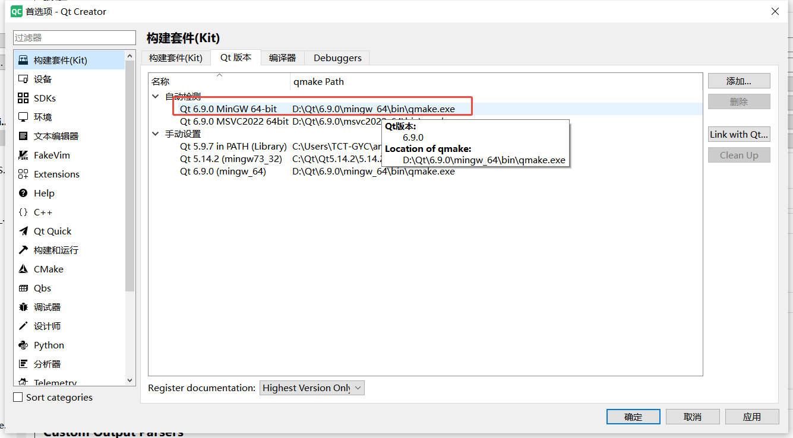Image resolution: width=793 pixels, height=438 pixels.
Task: Collapse the 自动检测 tree group
Action: [x=156, y=96]
